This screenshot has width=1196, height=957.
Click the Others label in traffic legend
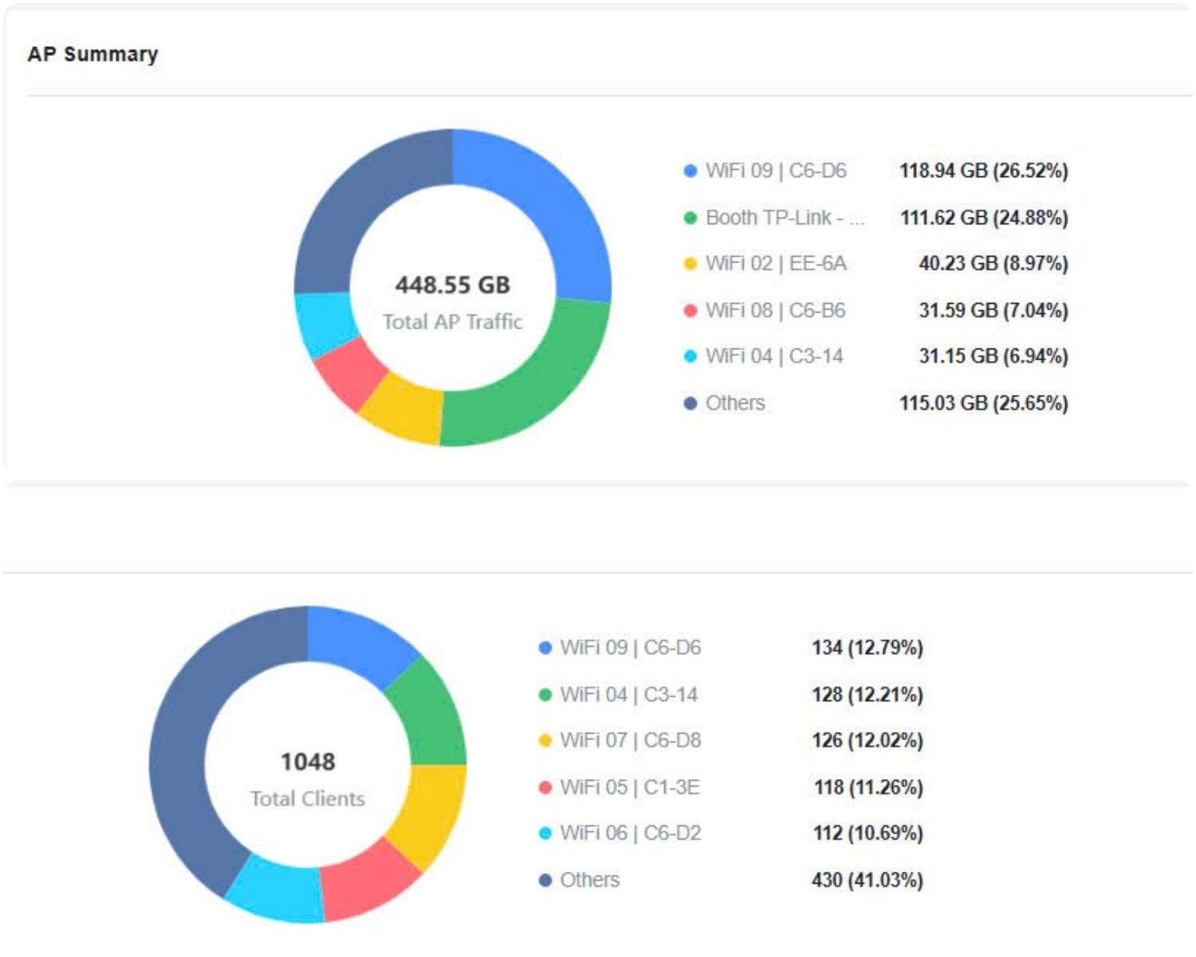(x=735, y=404)
